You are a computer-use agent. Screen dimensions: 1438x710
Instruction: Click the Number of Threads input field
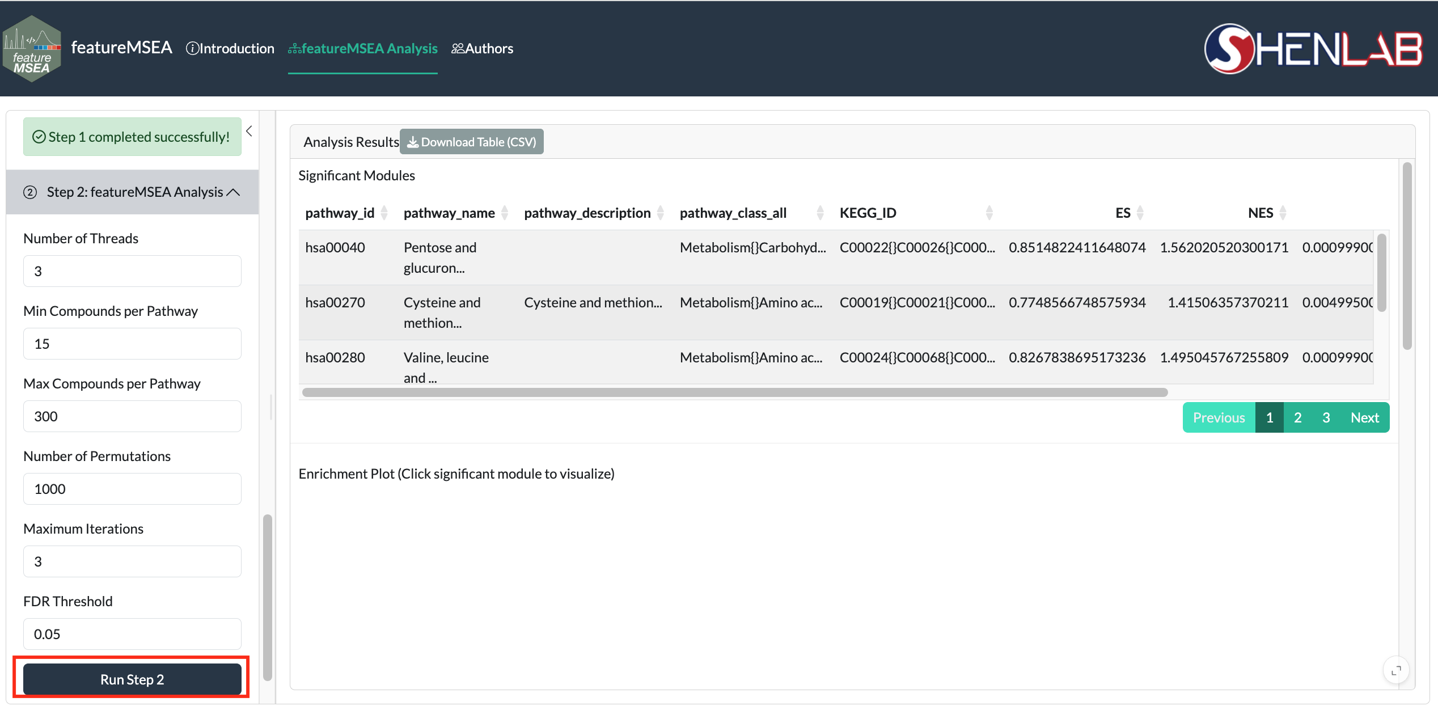tap(132, 271)
